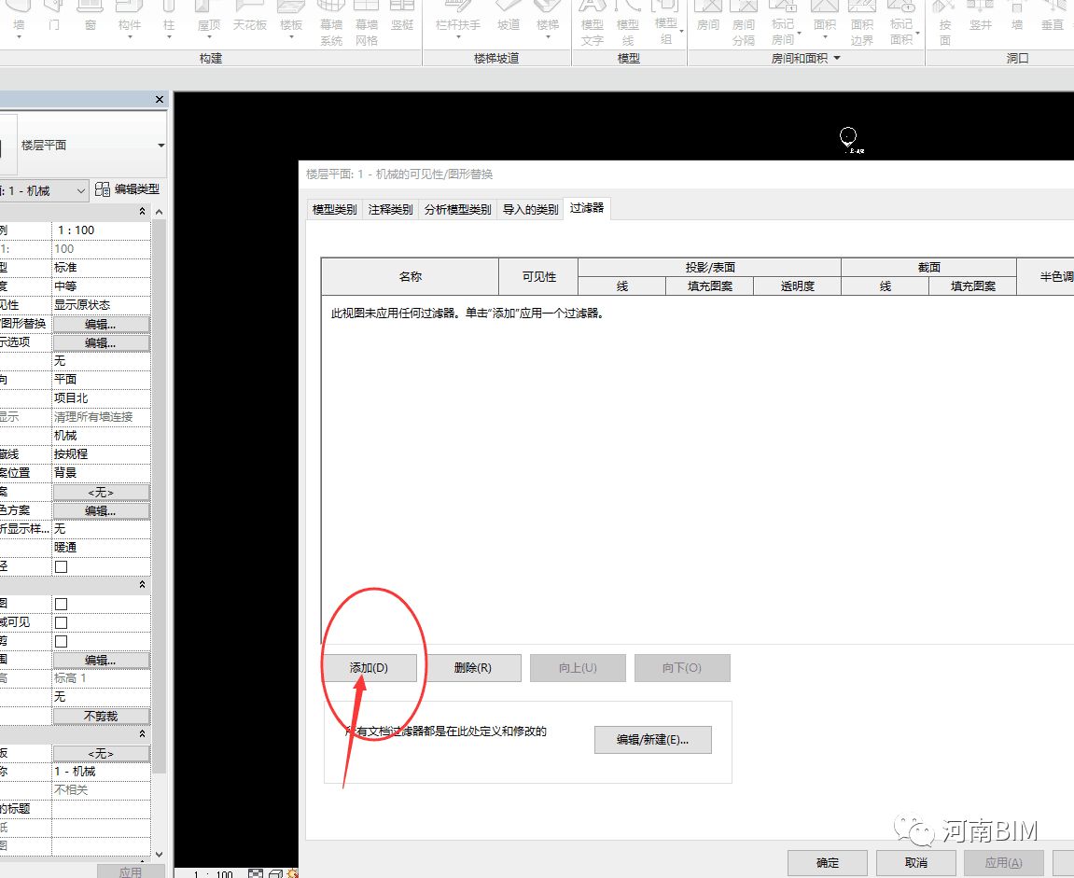The image size is (1074, 878).
Task: Expand the 房间和面积 panel dropdown
Action: coord(836,58)
